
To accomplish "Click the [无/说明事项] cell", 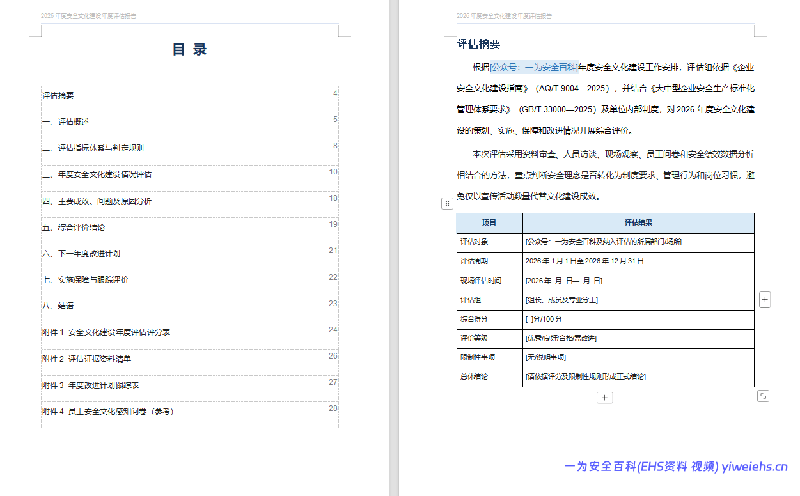I will coord(638,357).
